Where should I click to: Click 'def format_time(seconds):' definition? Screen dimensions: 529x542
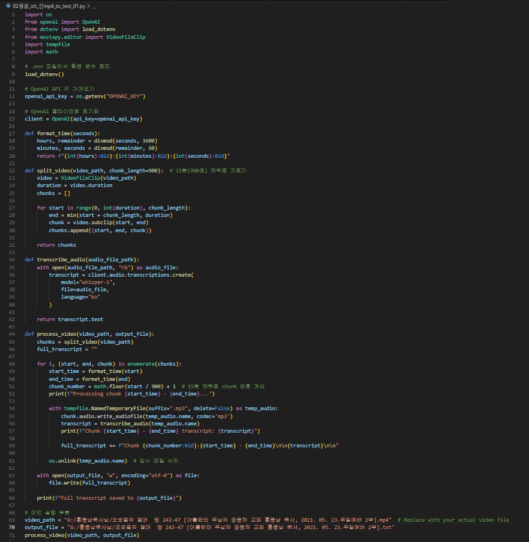(x=62, y=134)
